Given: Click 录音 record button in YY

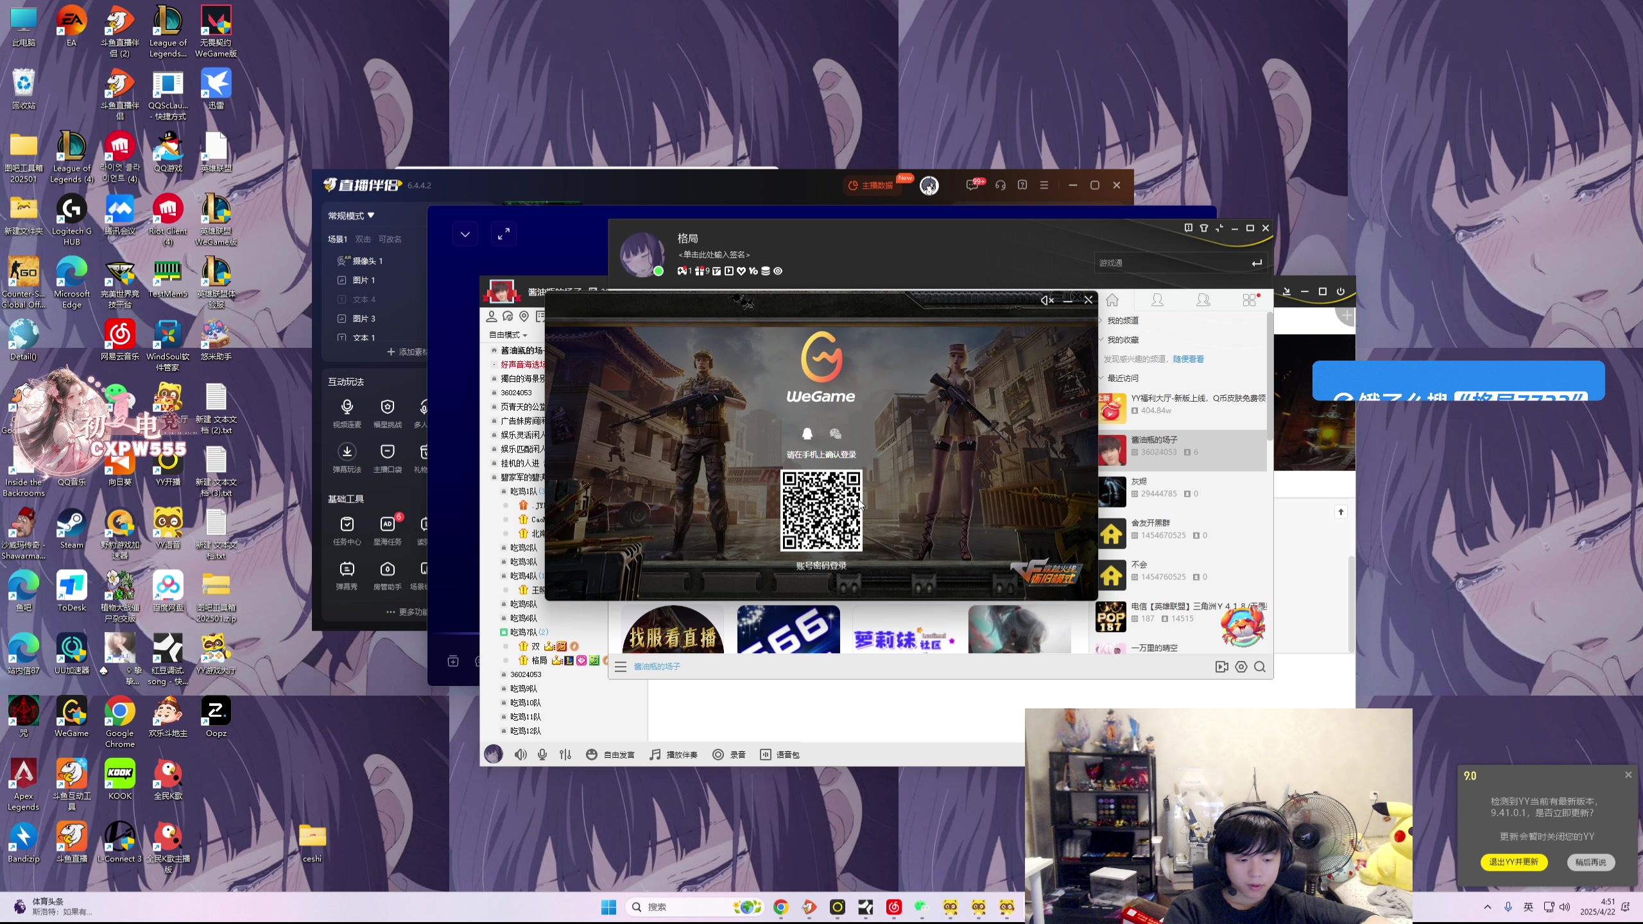Looking at the screenshot, I should (729, 755).
